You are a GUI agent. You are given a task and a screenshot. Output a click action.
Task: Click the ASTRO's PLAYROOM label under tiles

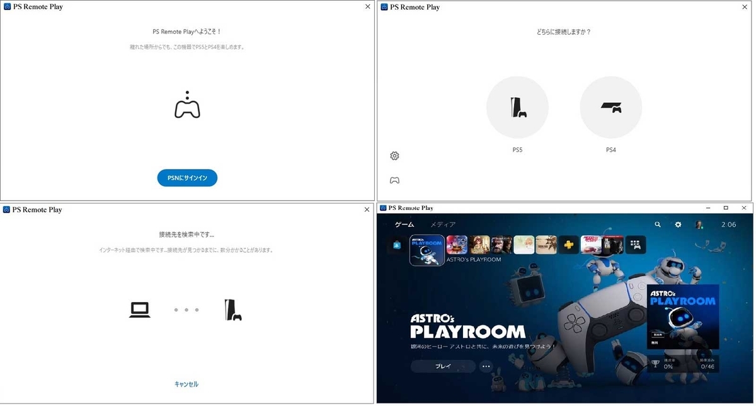tap(473, 260)
